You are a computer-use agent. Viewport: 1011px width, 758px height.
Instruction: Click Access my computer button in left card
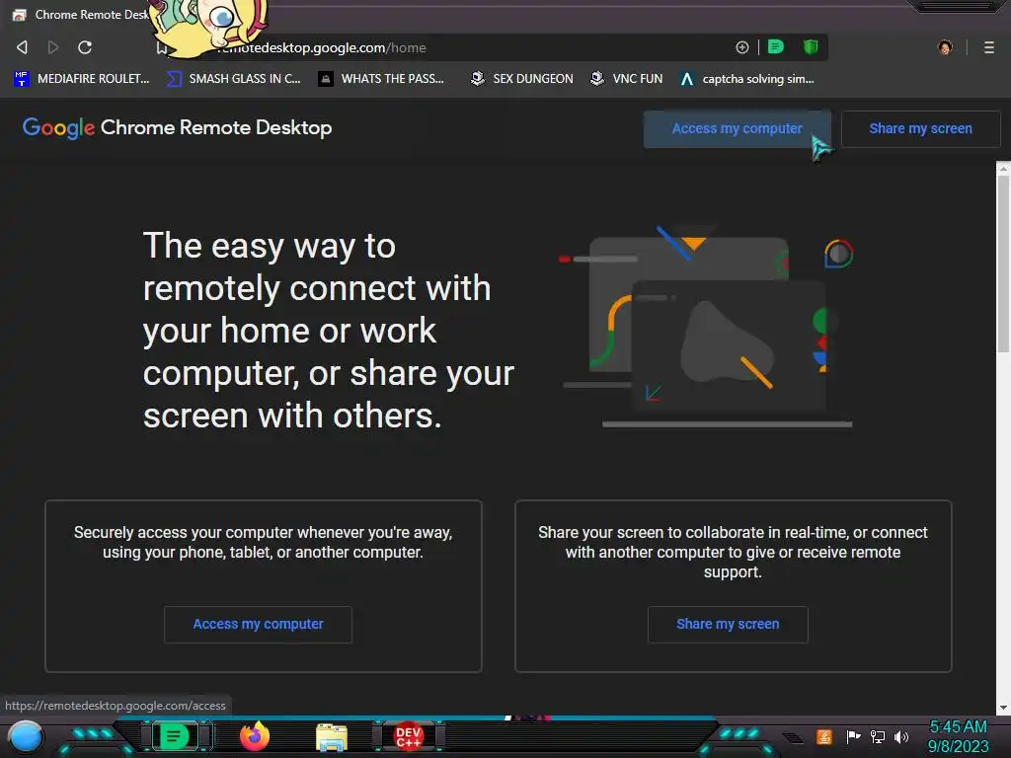coord(258,624)
